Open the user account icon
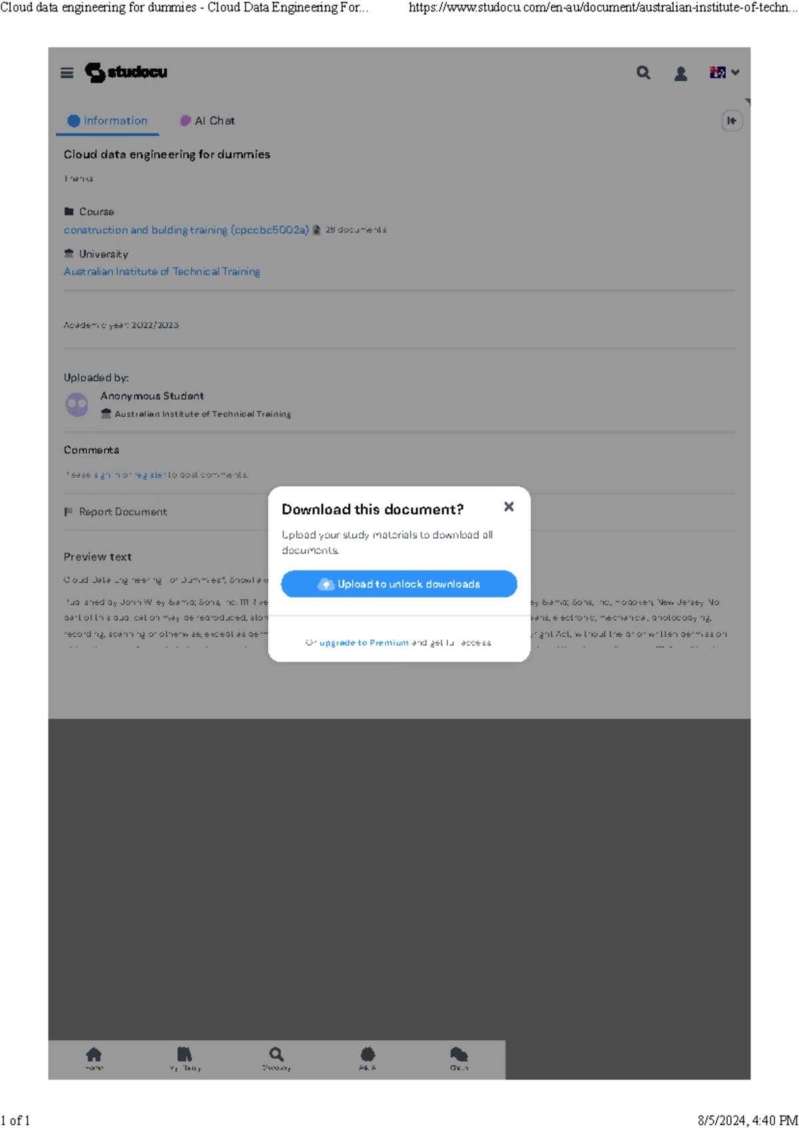The image size is (799, 1128). [x=680, y=73]
